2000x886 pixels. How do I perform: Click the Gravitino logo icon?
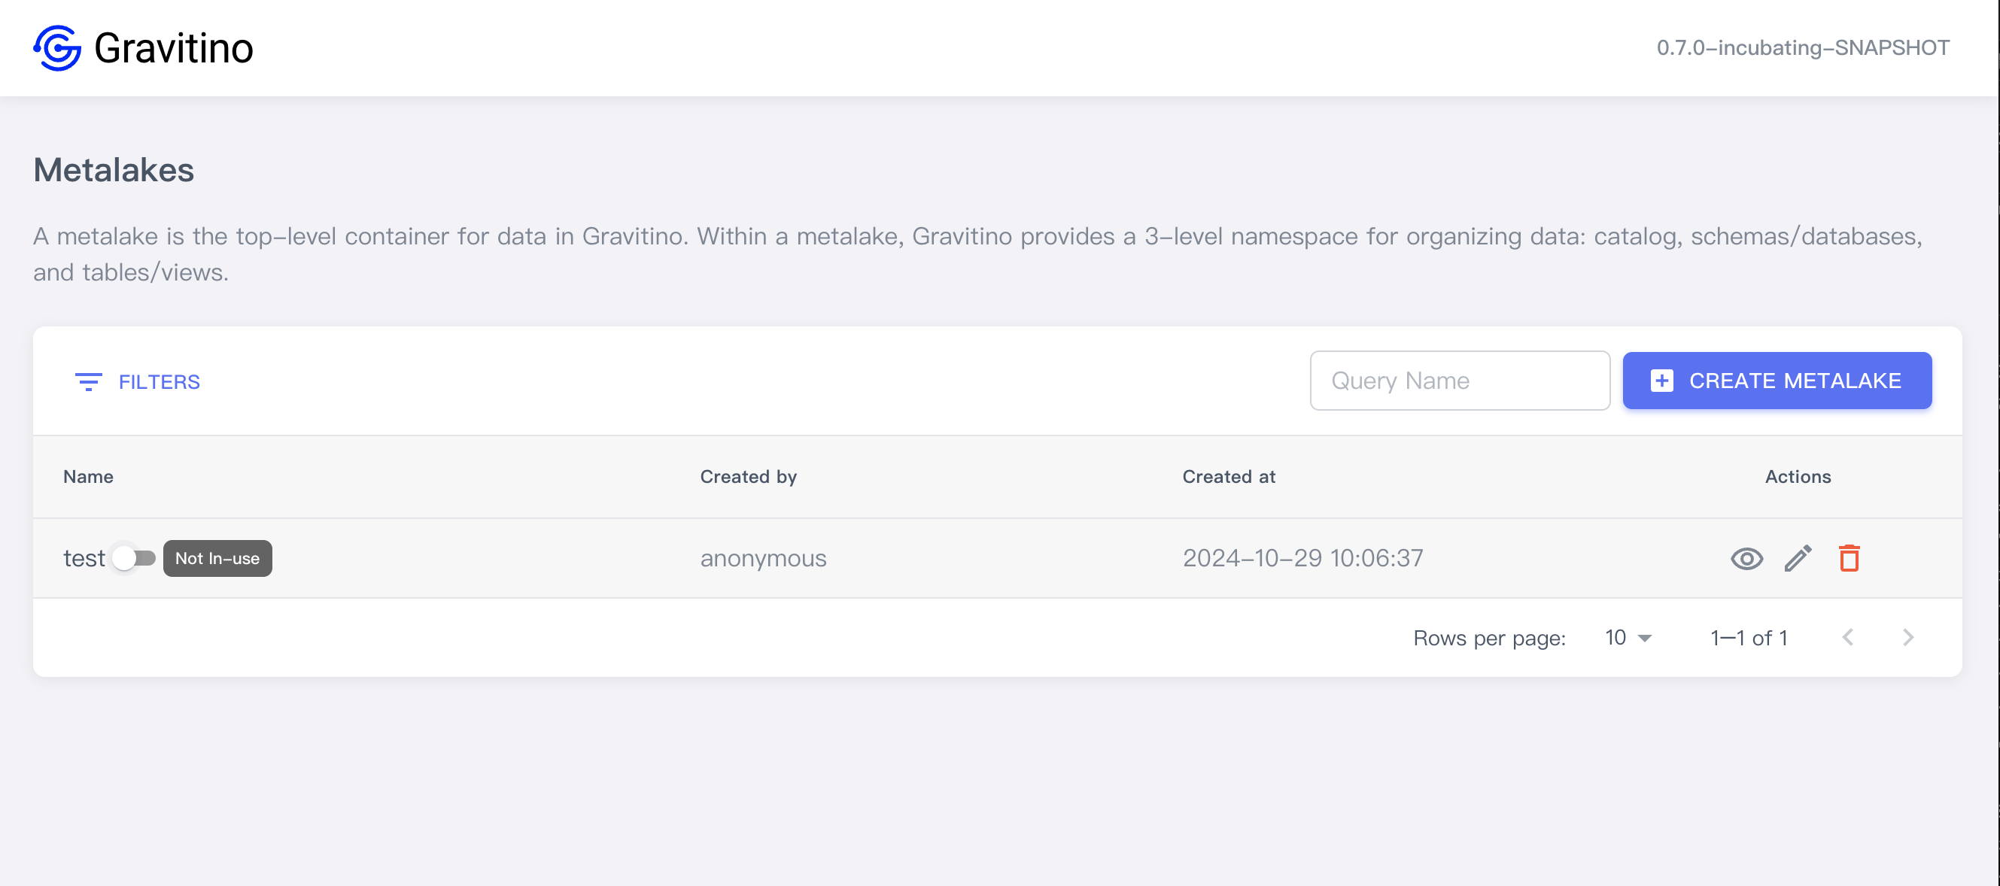click(57, 48)
